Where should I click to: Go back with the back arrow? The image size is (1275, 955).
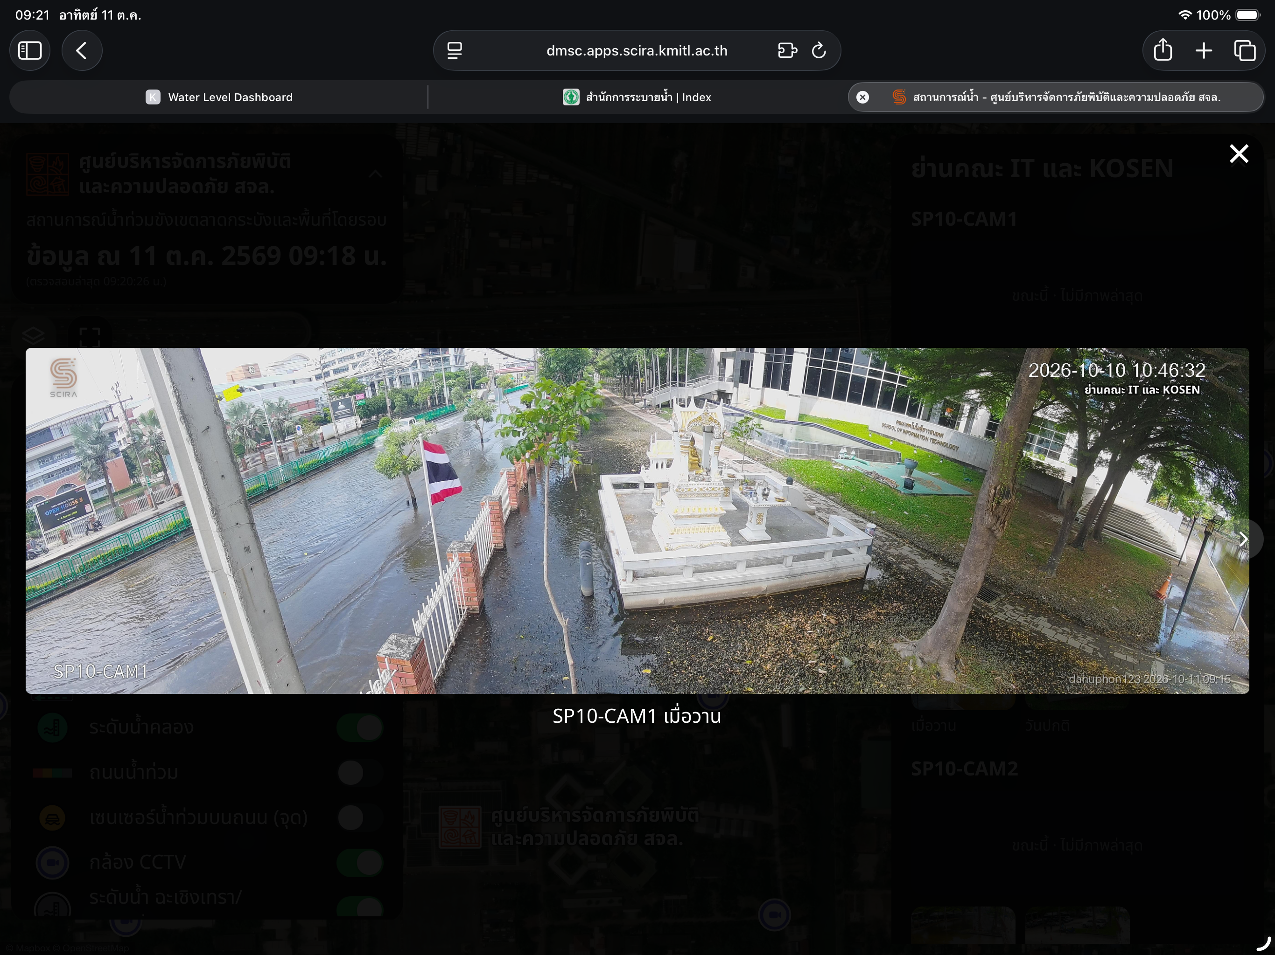click(x=82, y=51)
